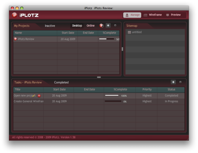Show Inactive projects tab
The width and height of the screenshot is (198, 153).
(x=50, y=26)
